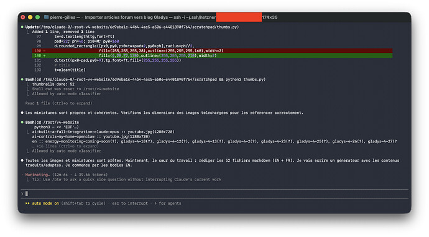Click the 'esc to interrupt' hint

point(130,203)
